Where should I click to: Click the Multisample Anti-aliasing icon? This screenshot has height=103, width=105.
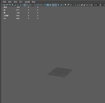(71, 5)
